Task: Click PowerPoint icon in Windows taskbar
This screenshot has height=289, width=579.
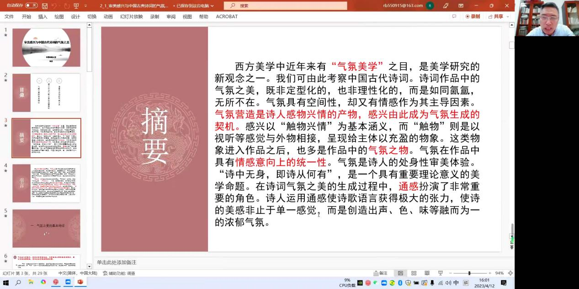Action: [x=80, y=283]
